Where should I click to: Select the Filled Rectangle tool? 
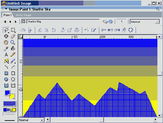tap(6, 73)
